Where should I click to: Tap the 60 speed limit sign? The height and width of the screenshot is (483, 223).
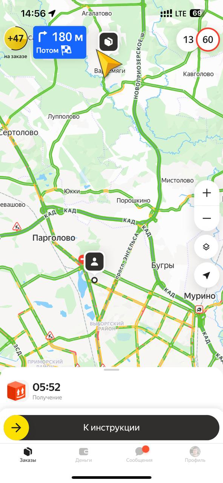click(x=208, y=39)
